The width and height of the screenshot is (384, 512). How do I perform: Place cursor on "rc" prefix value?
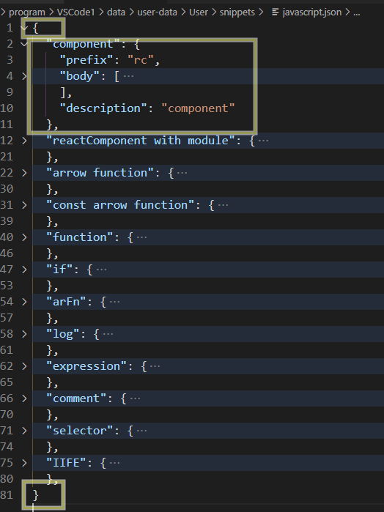pos(141,60)
